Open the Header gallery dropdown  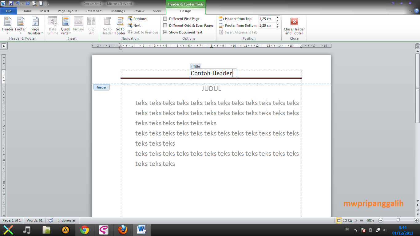[8, 26]
